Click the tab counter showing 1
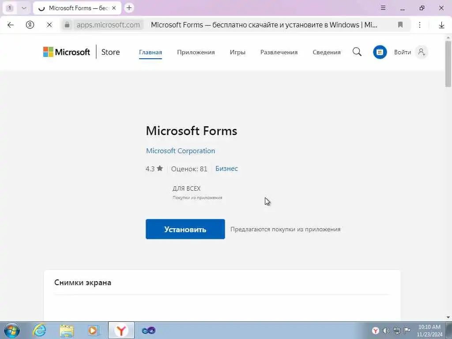Viewport: 452px width, 339px height. (10, 8)
